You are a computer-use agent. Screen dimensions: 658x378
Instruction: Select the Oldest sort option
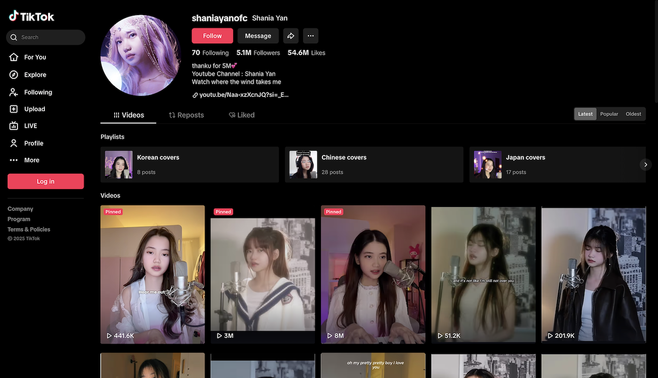(633, 114)
